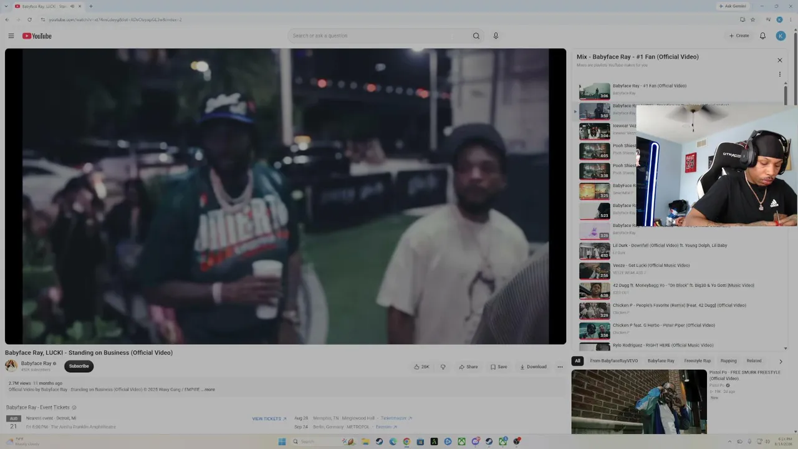
Task: Open the taskbar File Explorer
Action: click(x=365, y=442)
